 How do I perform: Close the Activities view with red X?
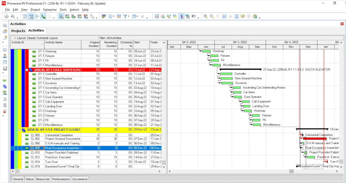coord(342,24)
